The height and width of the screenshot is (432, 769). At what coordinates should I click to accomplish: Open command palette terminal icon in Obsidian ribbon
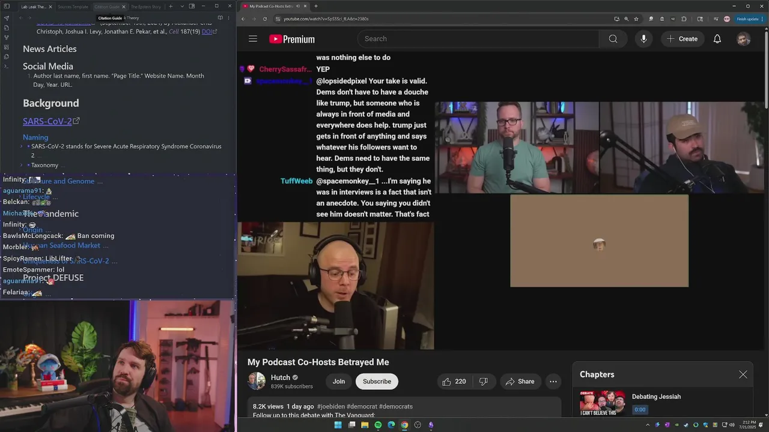[6, 66]
